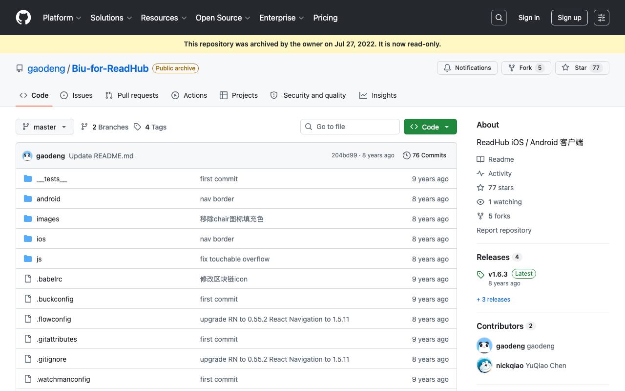The height and width of the screenshot is (391, 625).
Task: Click gaodeng's avatar in commit row
Action: tap(27, 156)
